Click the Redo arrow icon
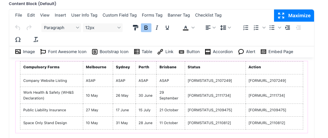Viewport: 328px width, 138px height. [x=29, y=28]
